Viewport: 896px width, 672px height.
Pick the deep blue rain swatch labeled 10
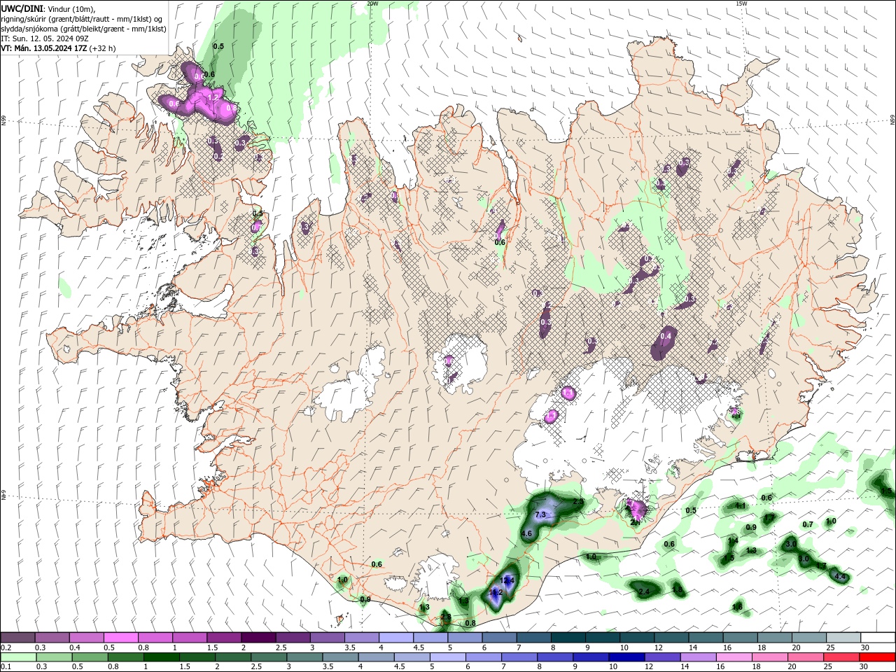coord(626,657)
